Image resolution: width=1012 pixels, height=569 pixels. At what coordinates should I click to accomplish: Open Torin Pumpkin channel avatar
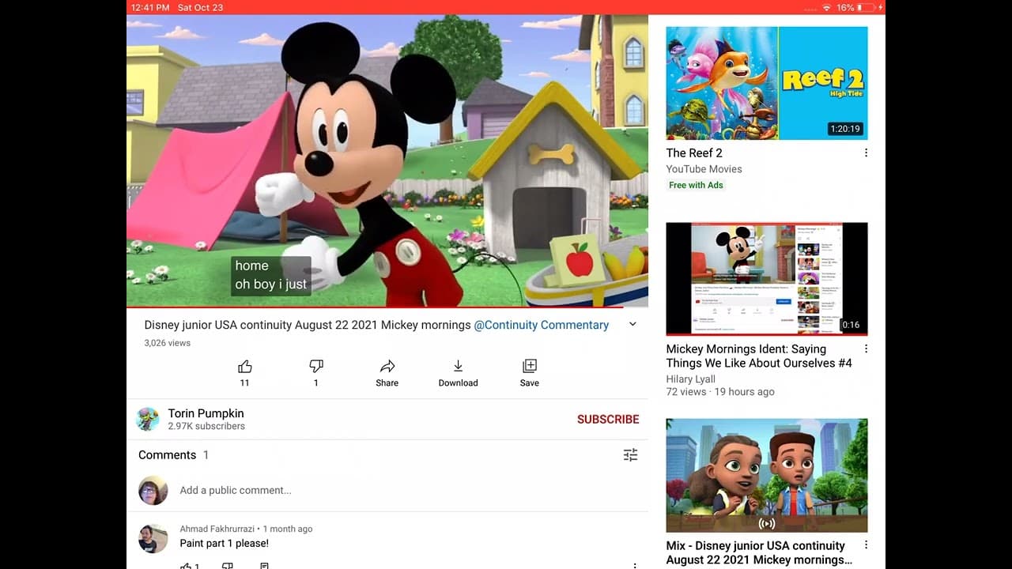pyautogui.click(x=148, y=419)
